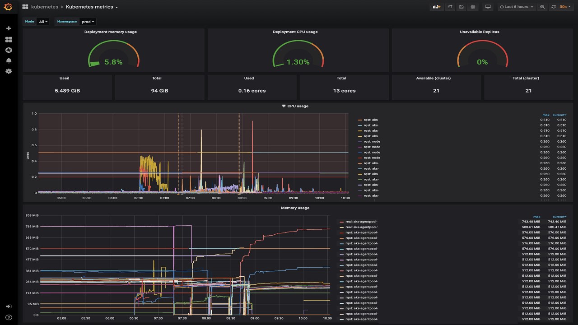Click the kubernetes folder breadcrumb link
The width and height of the screenshot is (578, 325).
coord(45,7)
